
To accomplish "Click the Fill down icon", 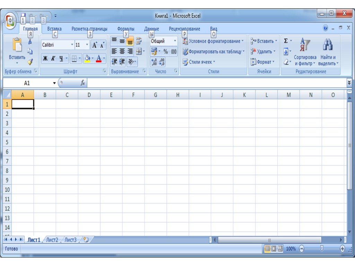I will pyautogui.click(x=286, y=52).
